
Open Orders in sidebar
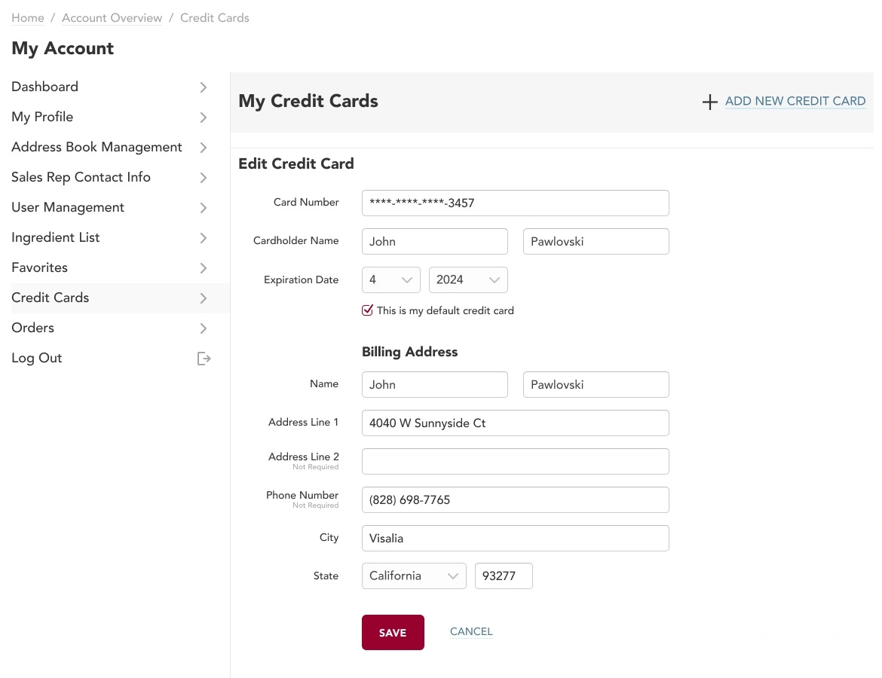tap(32, 328)
